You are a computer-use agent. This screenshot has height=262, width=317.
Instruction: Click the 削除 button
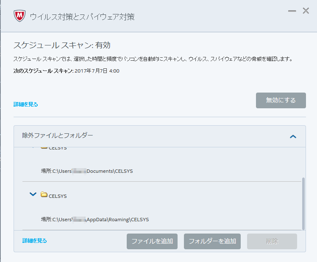(x=272, y=241)
